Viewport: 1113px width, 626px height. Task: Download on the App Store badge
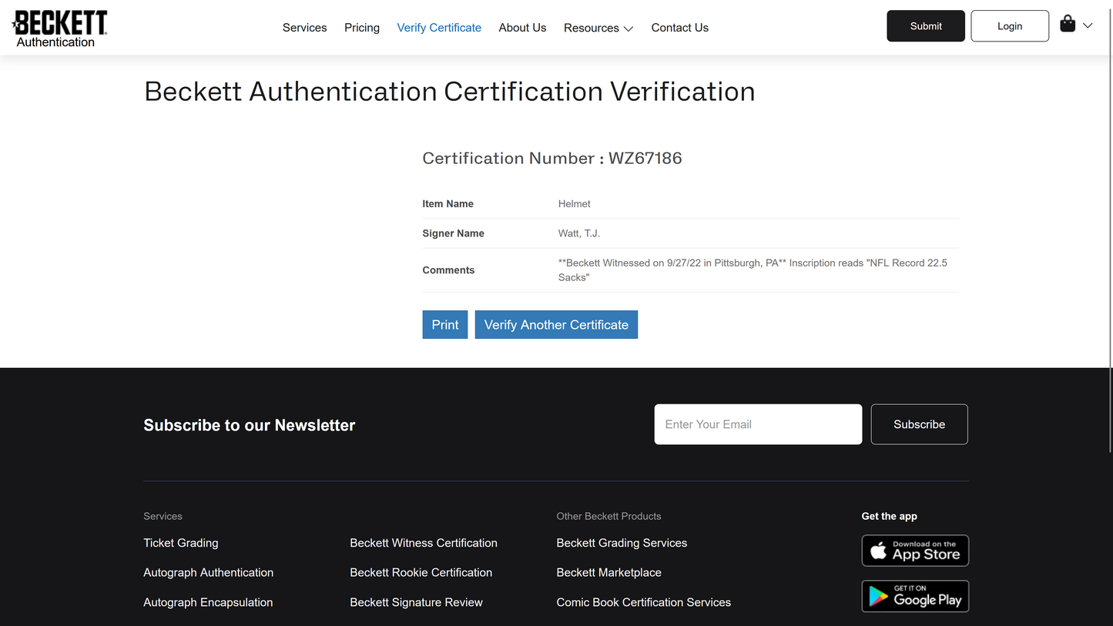coord(915,551)
